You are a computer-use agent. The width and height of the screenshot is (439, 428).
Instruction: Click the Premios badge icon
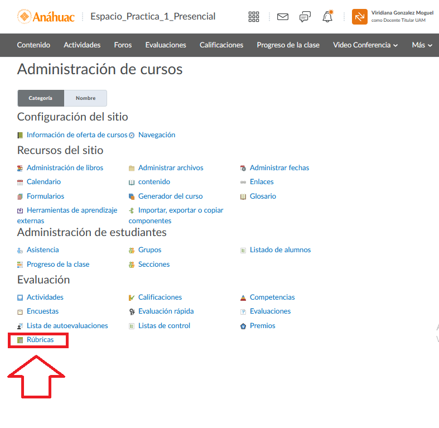coord(243,326)
